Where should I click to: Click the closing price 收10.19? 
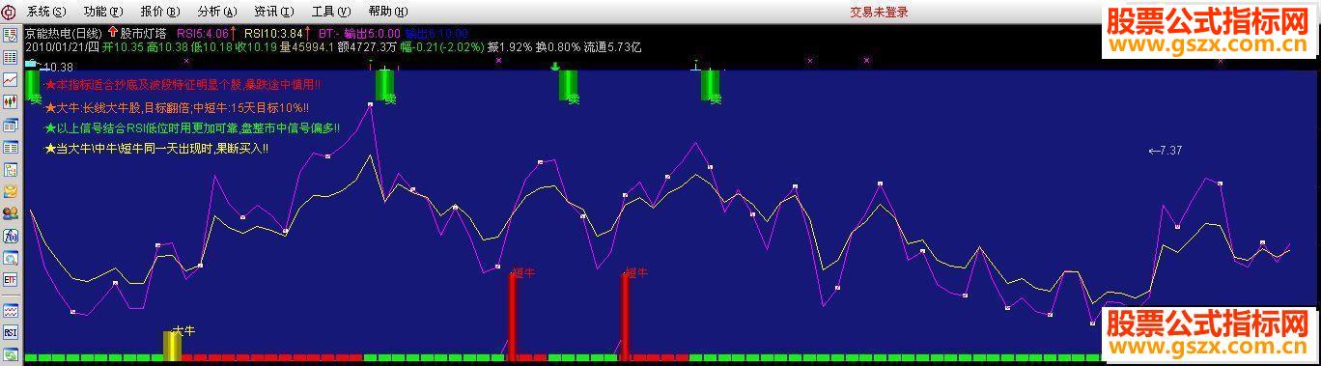(255, 46)
